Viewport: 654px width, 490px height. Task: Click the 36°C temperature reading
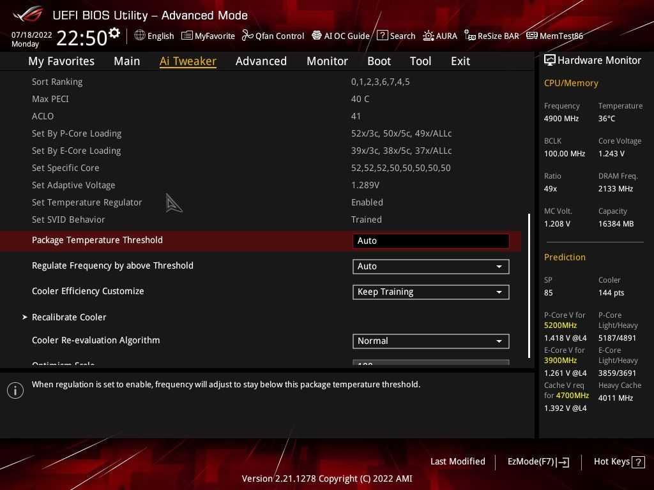(x=607, y=119)
